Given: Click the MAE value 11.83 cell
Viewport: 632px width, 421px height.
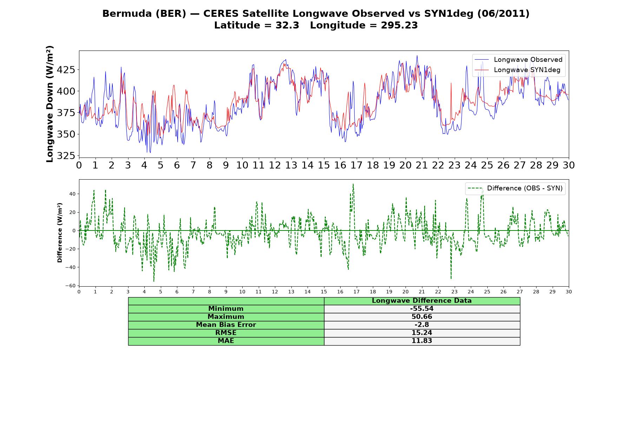Looking at the screenshot, I should pyautogui.click(x=422, y=341).
